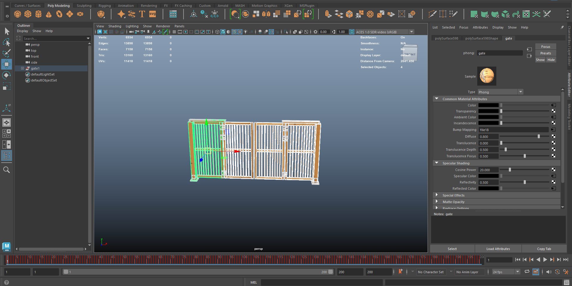Open the polySurface598Shape tab
The image size is (572, 286).
pyautogui.click(x=481, y=38)
